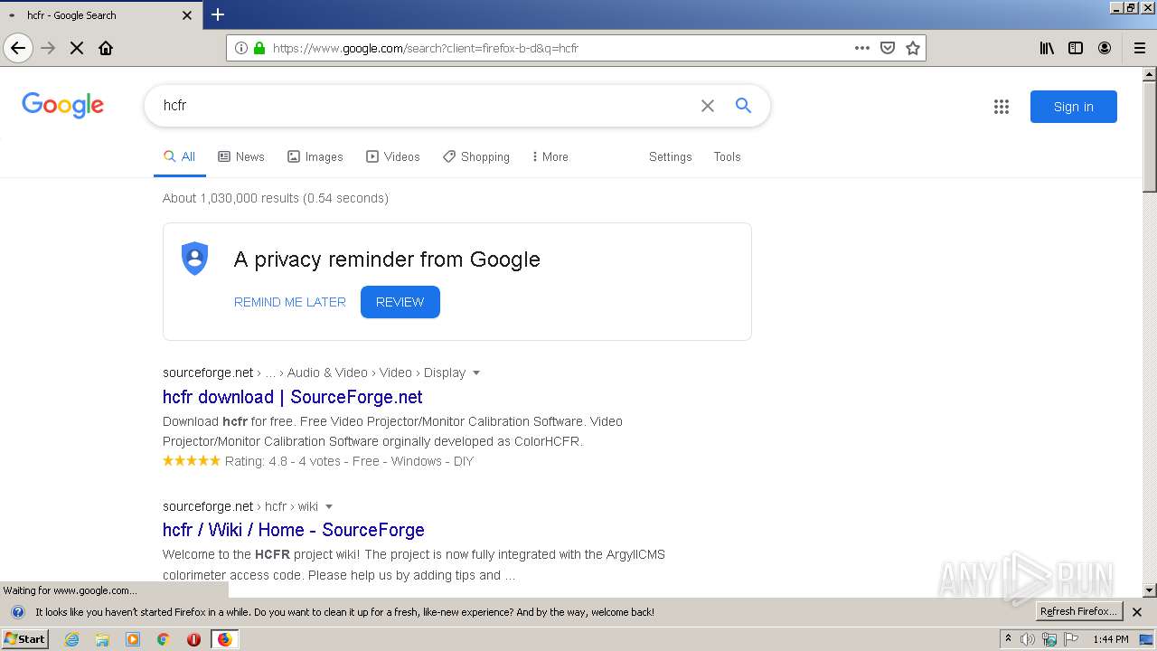
Task: Click the Refresh Firefox button
Action: click(1078, 612)
